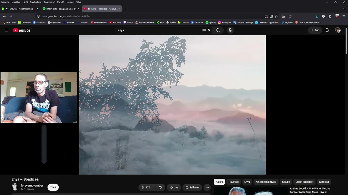Click the Luo create button
Viewport: 348px width, 195px height.
[315, 30]
